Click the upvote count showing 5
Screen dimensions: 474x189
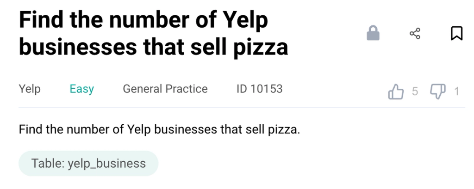coord(415,91)
